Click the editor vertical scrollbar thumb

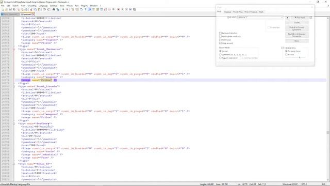[x=328, y=132]
